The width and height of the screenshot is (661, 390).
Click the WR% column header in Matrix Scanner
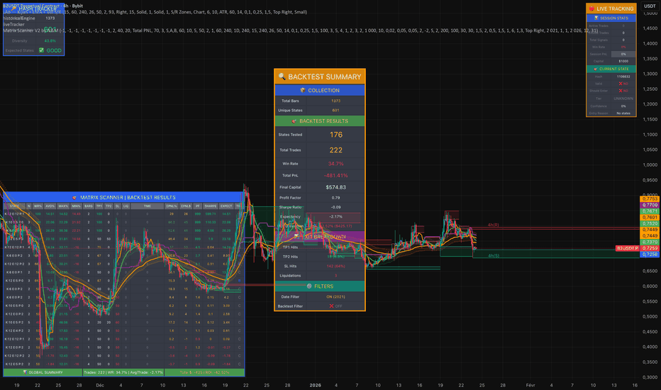click(36, 206)
